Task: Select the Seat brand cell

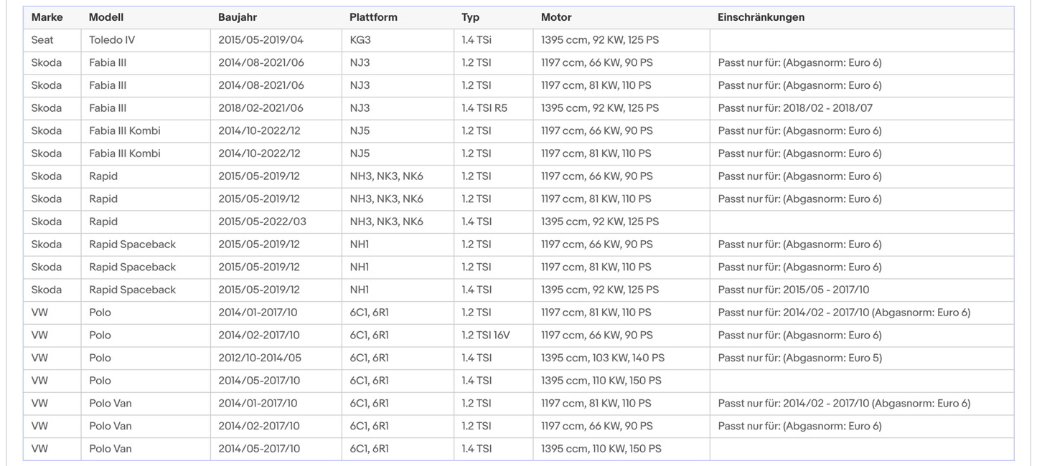Action: click(x=42, y=40)
